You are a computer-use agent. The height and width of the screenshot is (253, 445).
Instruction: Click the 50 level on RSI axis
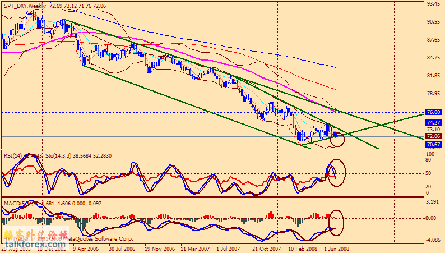click(429, 173)
